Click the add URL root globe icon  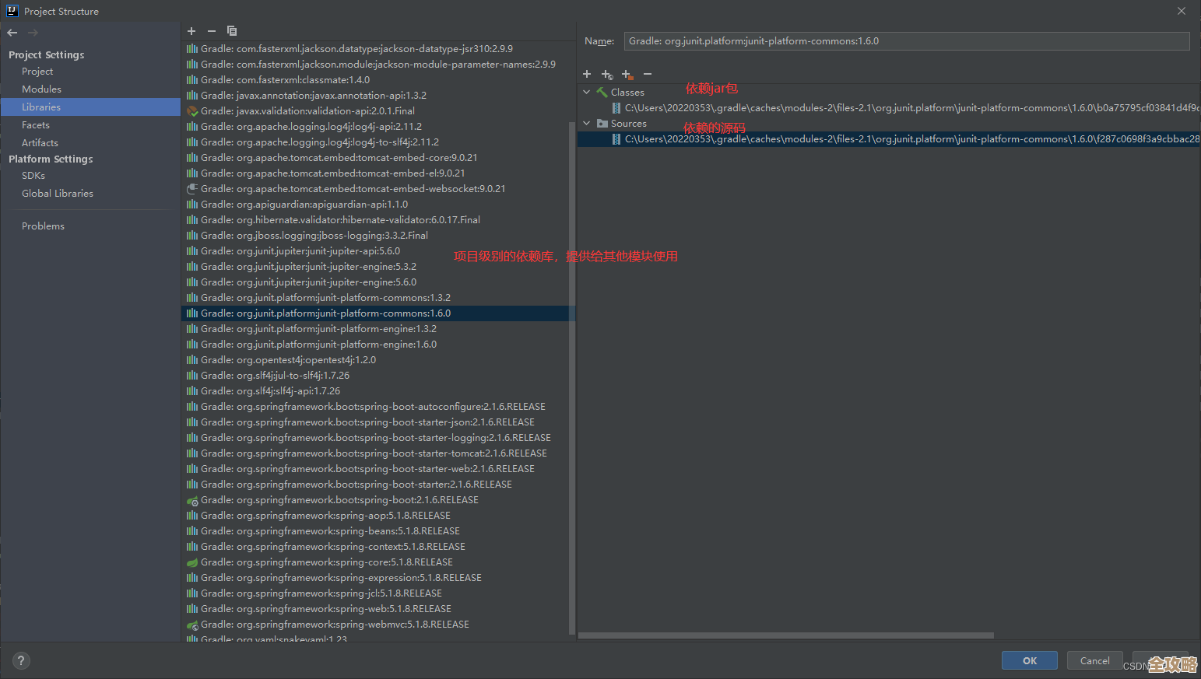pyautogui.click(x=607, y=75)
